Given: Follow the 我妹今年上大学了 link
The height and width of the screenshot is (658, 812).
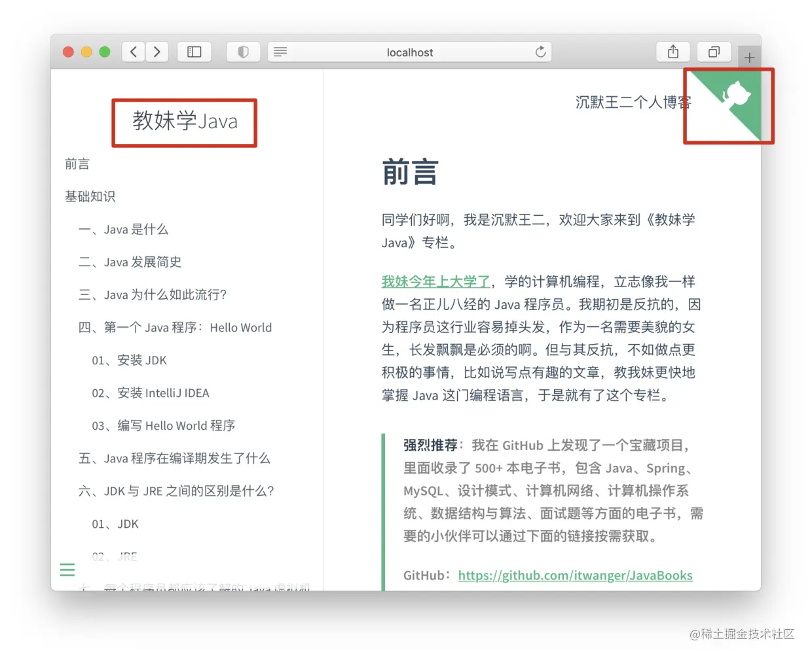Looking at the screenshot, I should tap(436, 281).
